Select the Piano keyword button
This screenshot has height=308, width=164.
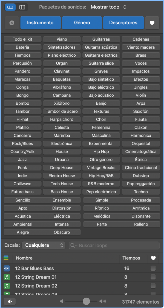tap(62, 39)
